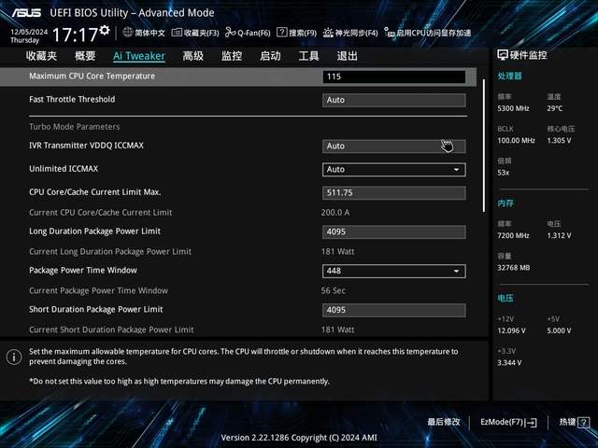Go to the 启动 tab
Image resolution: width=598 pixels, height=448 pixels.
270,56
